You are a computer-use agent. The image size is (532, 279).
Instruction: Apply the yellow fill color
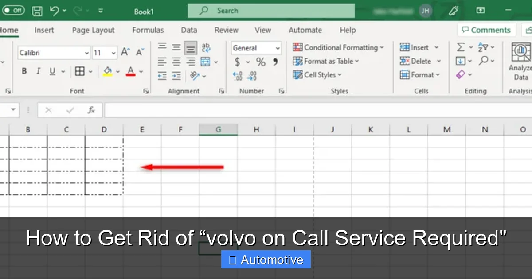[x=107, y=71]
